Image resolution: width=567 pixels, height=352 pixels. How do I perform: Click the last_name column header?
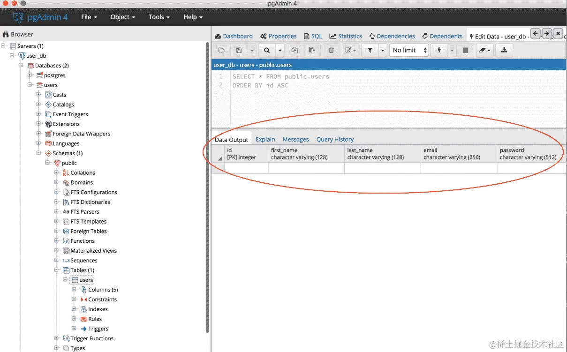(x=383, y=154)
